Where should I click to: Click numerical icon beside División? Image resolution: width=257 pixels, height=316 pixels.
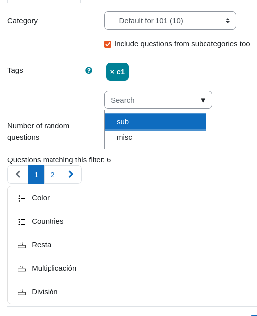[x=22, y=292]
